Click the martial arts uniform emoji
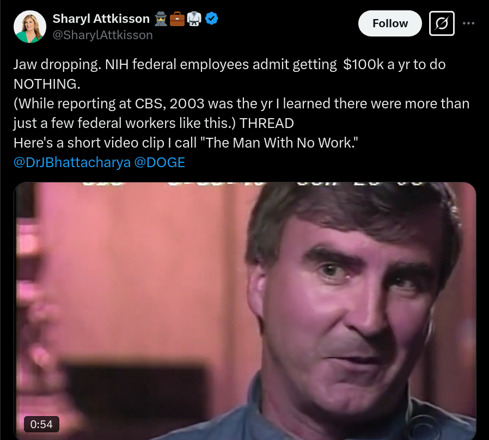Screen dimensions: 489x440 pyautogui.click(x=194, y=19)
